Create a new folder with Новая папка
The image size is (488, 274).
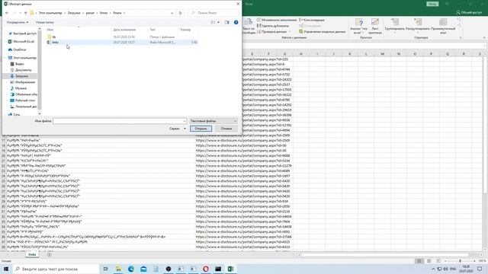[x=44, y=22]
